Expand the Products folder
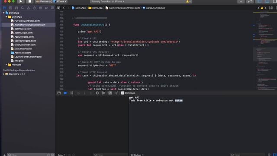 pyautogui.click(x=6, y=65)
